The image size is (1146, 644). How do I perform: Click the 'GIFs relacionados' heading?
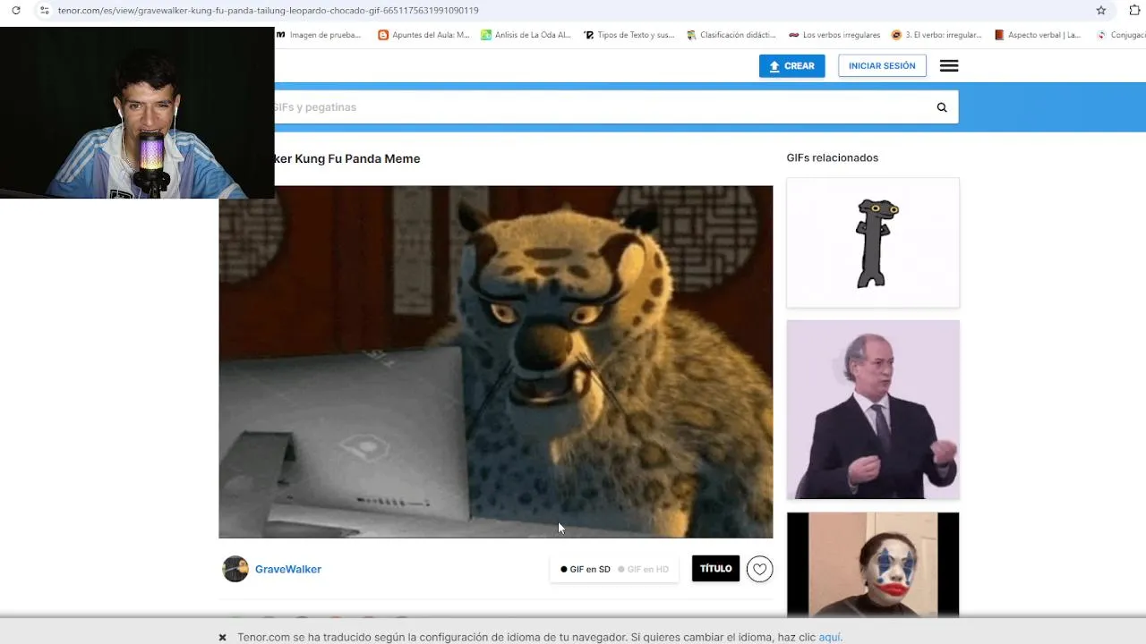[x=833, y=157]
